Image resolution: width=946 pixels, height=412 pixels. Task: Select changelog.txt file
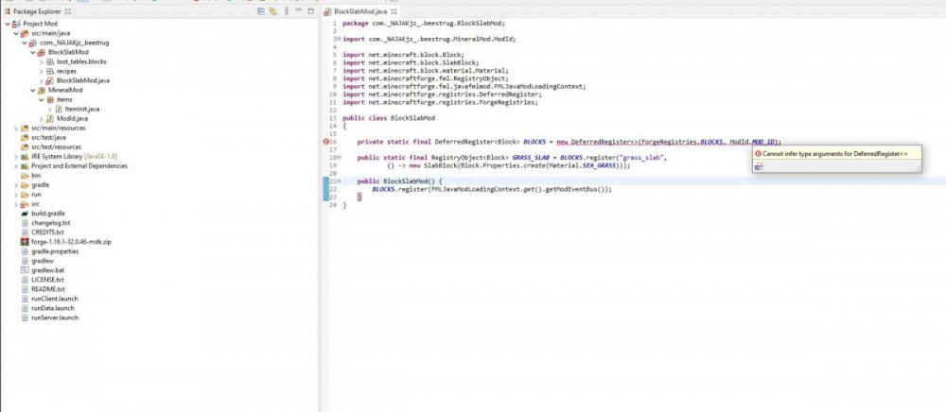click(x=51, y=223)
